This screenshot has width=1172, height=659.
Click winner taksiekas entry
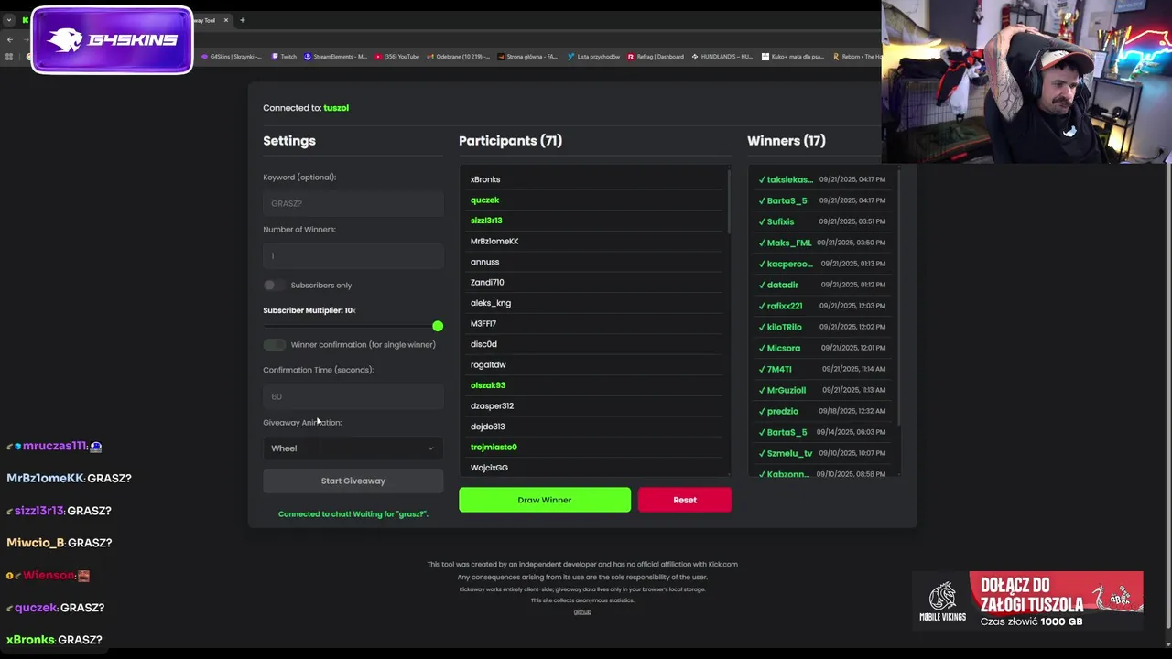click(x=821, y=179)
